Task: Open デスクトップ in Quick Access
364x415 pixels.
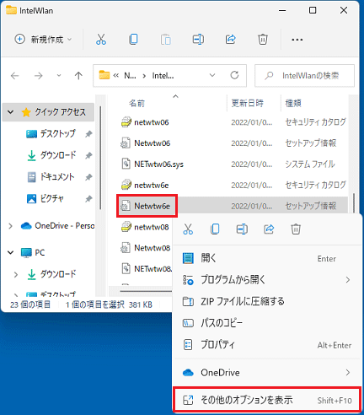Action: (57, 133)
